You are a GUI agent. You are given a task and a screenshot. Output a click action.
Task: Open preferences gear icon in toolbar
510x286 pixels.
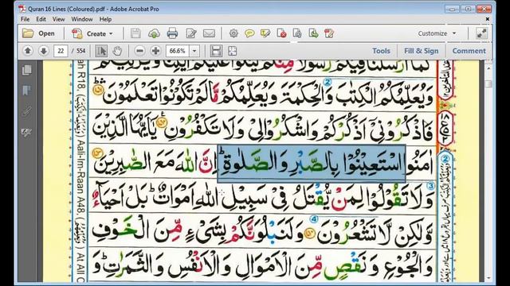pos(233,33)
